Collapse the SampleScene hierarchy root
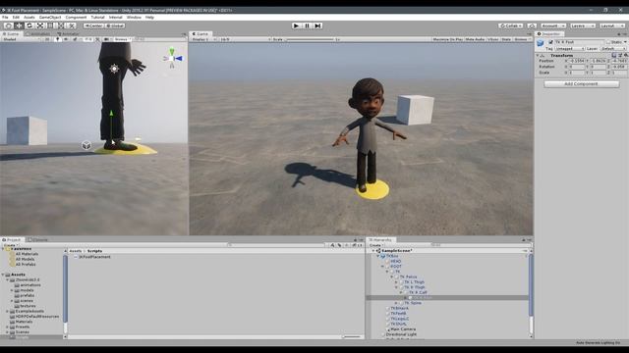Viewport: 629px width, 353px height. (373, 251)
